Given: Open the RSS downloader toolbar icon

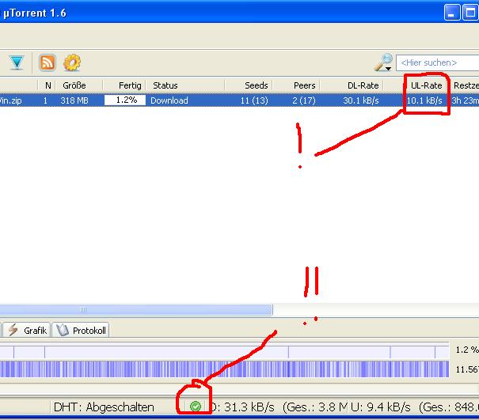Looking at the screenshot, I should (48, 62).
